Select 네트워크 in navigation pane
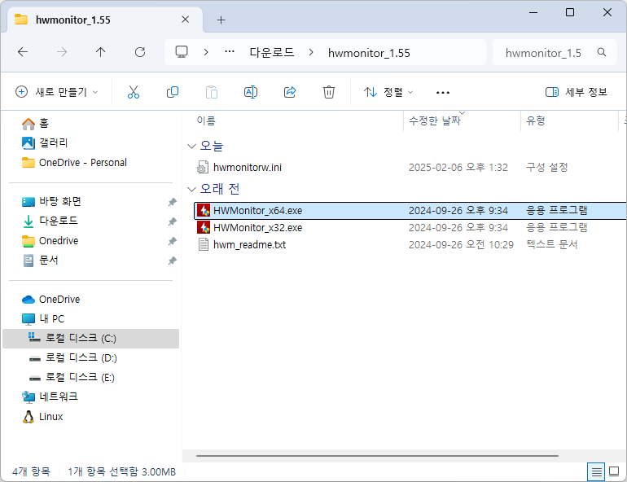 (50, 397)
